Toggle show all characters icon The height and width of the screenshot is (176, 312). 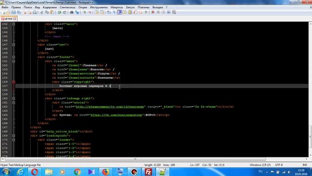(114, 12)
